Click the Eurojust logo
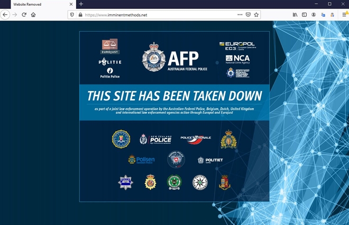 point(110,46)
